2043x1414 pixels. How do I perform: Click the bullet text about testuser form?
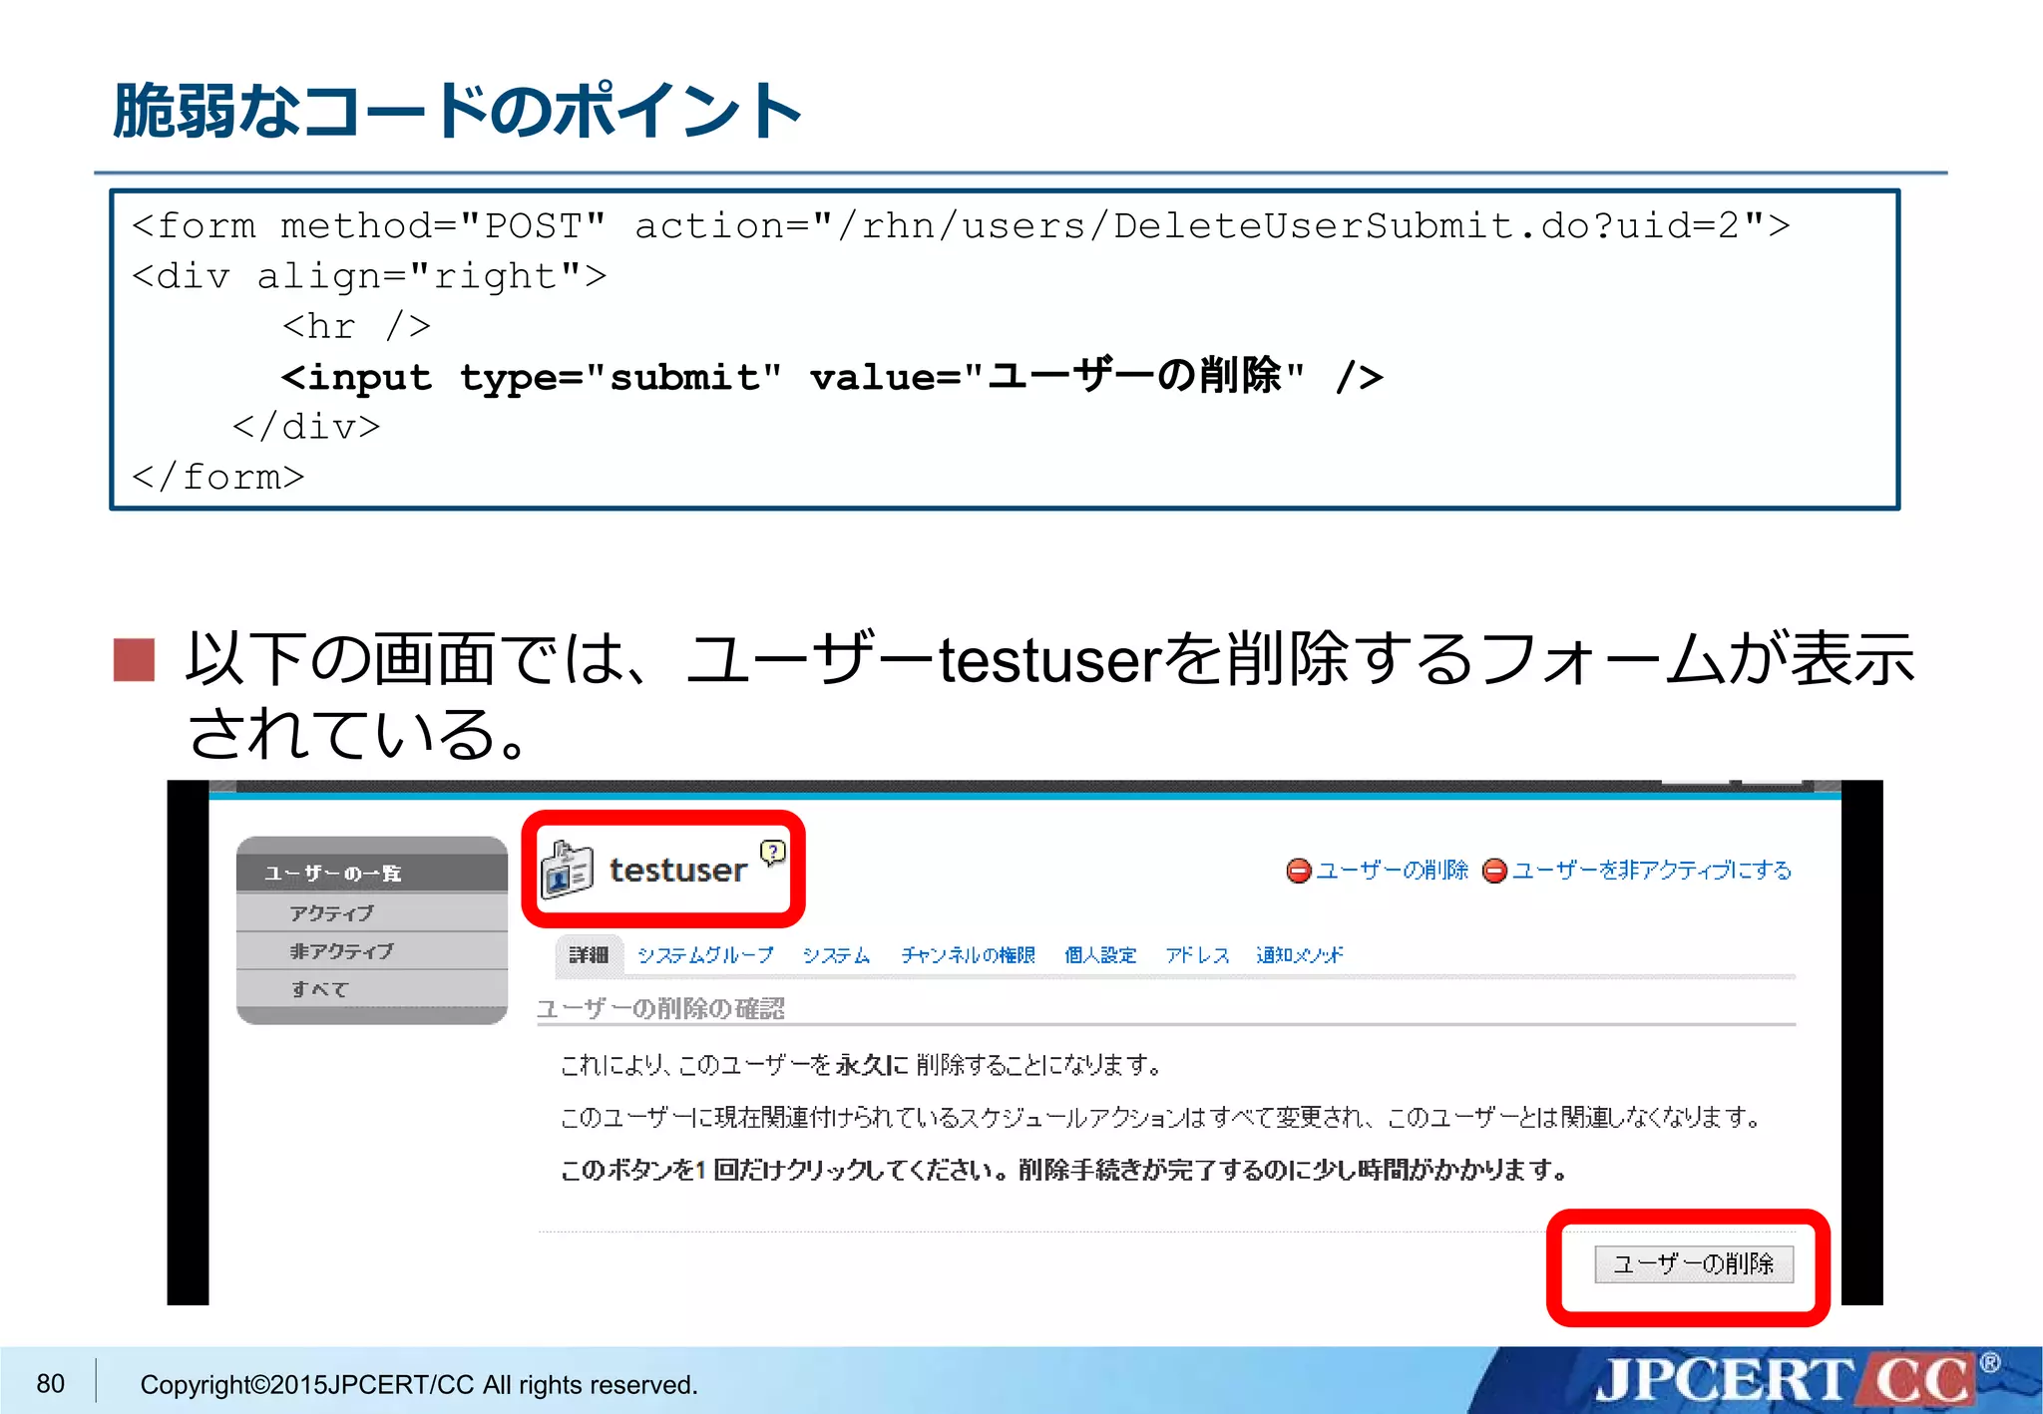[1049, 695]
